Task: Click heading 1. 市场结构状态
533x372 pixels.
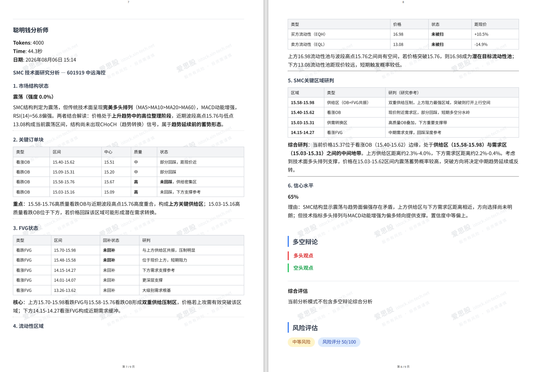Action: pyautogui.click(x=31, y=86)
